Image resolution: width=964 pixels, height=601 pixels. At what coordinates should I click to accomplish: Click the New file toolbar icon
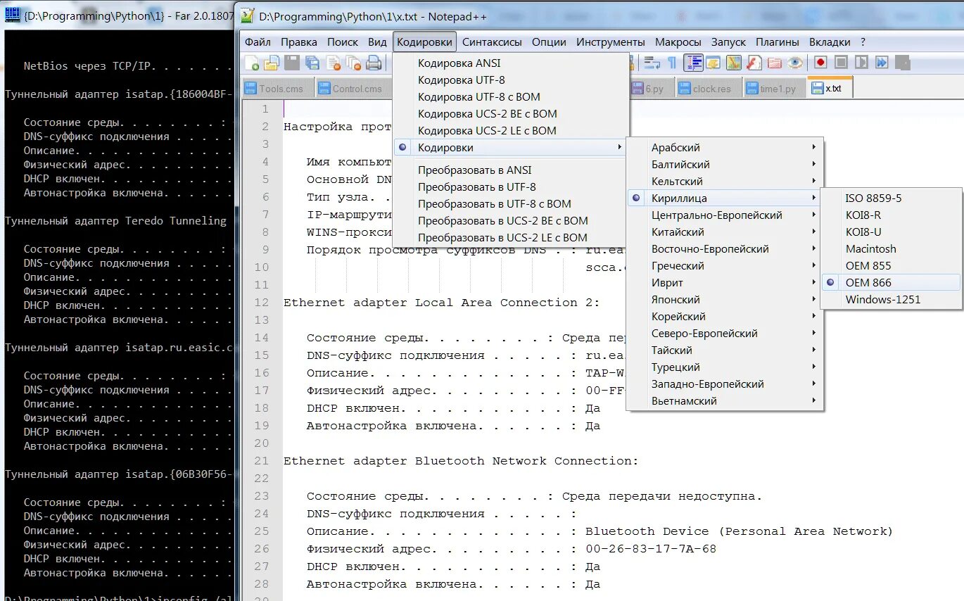251,63
